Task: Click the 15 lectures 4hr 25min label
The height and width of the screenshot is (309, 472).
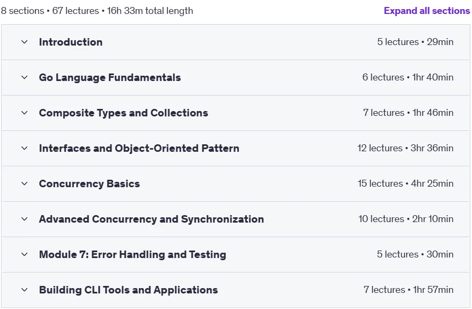Action: coord(405,183)
